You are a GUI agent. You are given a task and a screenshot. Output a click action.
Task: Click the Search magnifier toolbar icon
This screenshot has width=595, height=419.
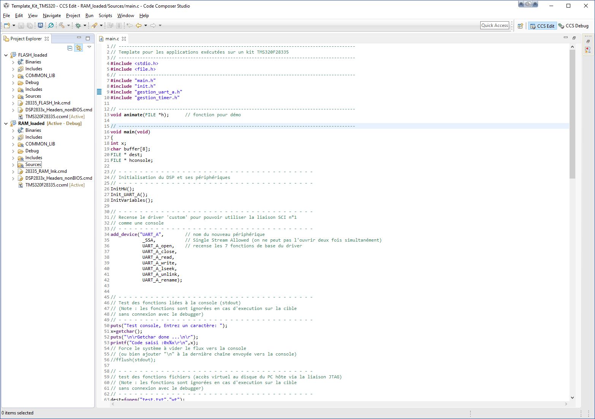(x=51, y=25)
